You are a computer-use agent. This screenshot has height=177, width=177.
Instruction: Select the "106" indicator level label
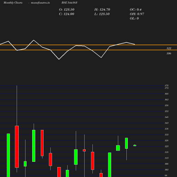click(x=169, y=53)
